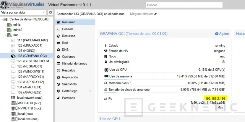The width and height of the screenshot is (245, 122).
Task: Select 131 (APACHE01) VM
Action: pyautogui.click(x=29, y=88)
